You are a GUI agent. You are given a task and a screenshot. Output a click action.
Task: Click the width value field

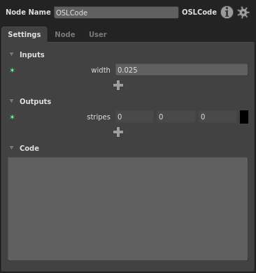pyautogui.click(x=182, y=70)
